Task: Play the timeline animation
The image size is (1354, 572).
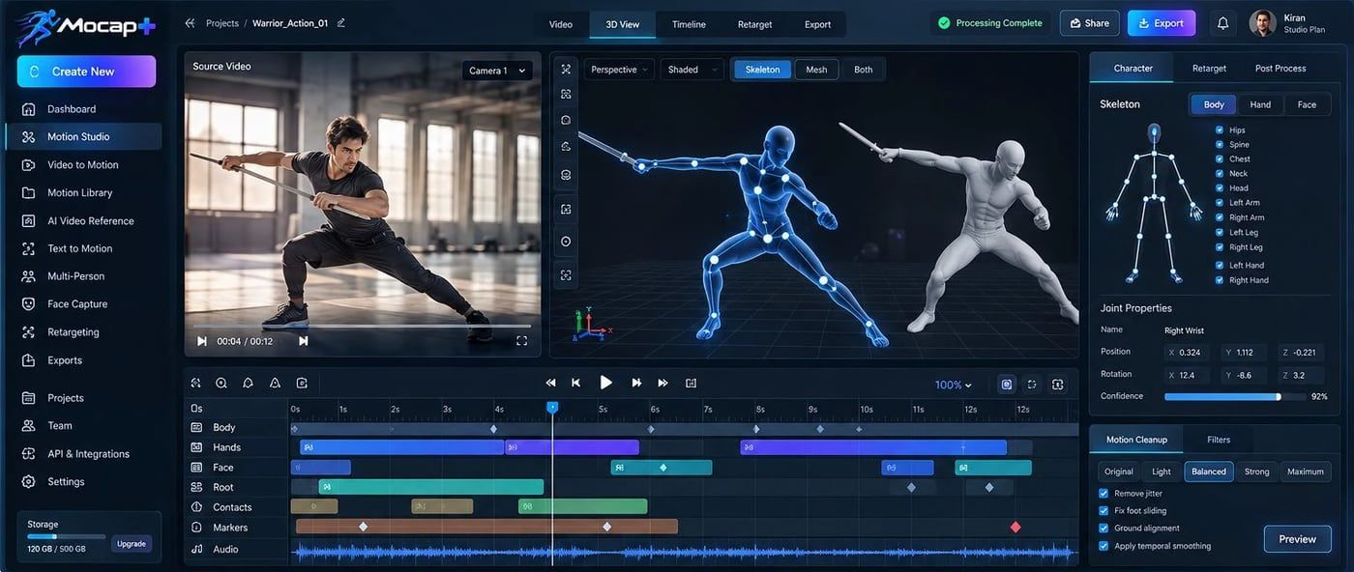Action: (606, 383)
